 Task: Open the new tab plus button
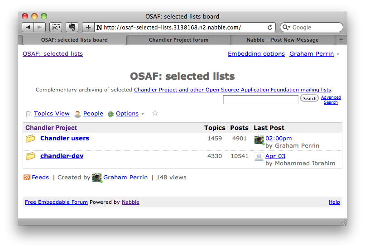tap(341, 40)
